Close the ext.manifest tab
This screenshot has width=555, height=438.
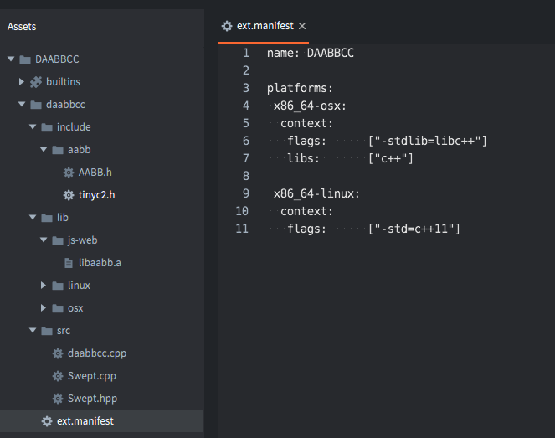(x=302, y=26)
